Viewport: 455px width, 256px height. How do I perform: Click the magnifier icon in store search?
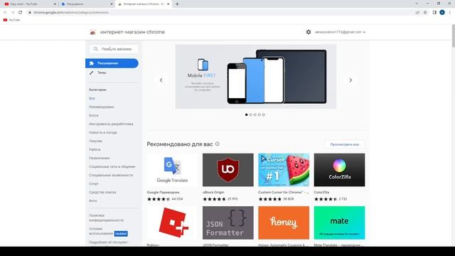click(96, 49)
